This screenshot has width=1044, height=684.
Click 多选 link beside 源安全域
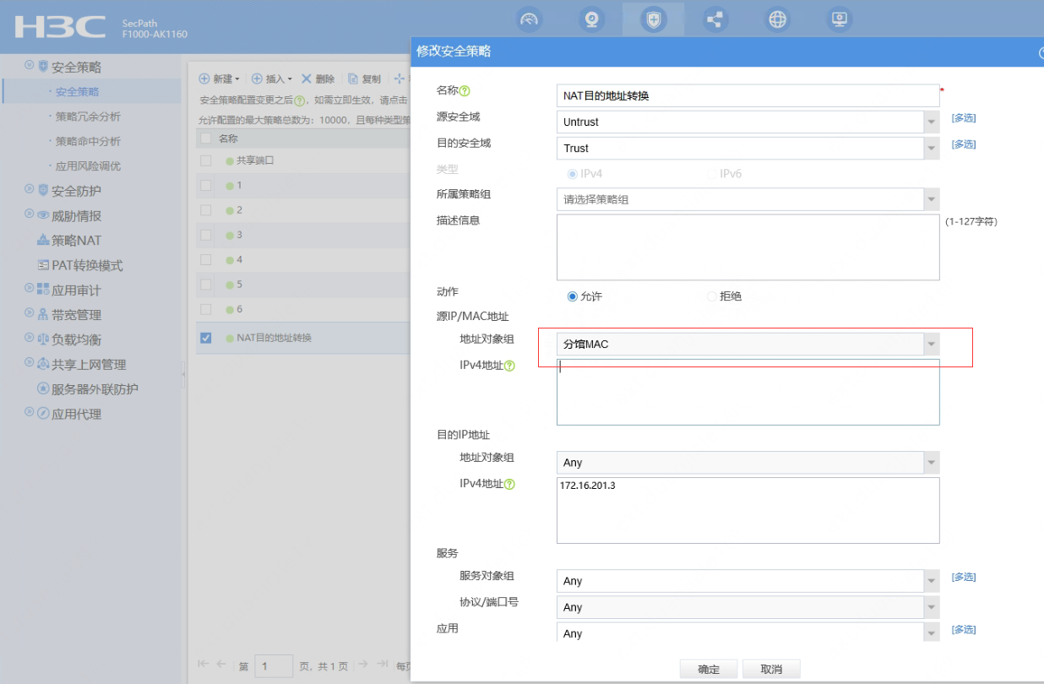click(964, 118)
